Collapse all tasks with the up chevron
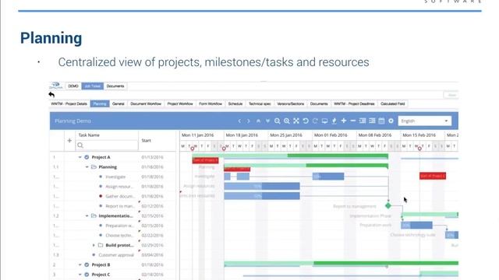The image size is (499, 280). click(x=258, y=121)
